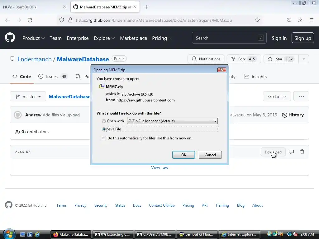Click the GitHub Octocat logo in header
319x239 pixels.
10,38
